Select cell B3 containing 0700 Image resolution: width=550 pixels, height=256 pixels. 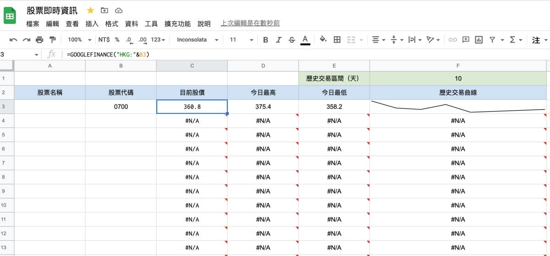(x=121, y=107)
